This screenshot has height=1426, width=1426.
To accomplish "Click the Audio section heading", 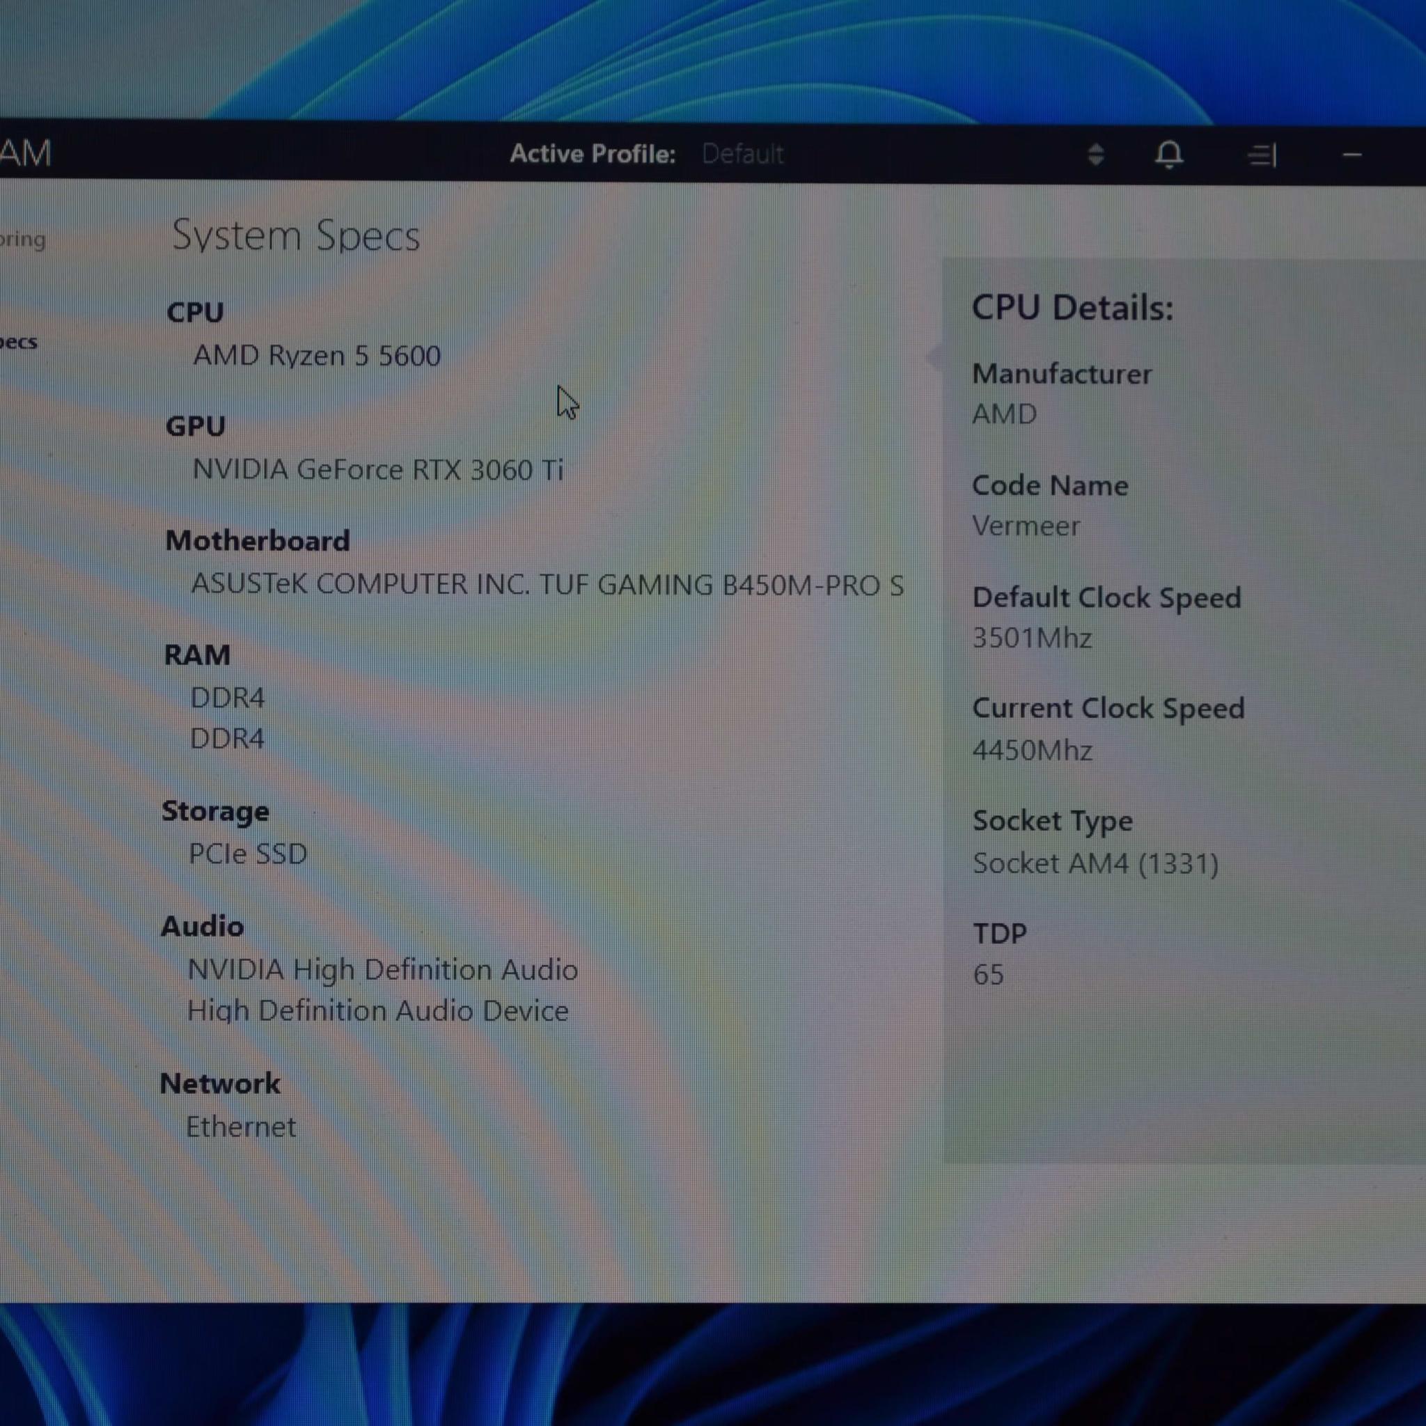I will (202, 926).
